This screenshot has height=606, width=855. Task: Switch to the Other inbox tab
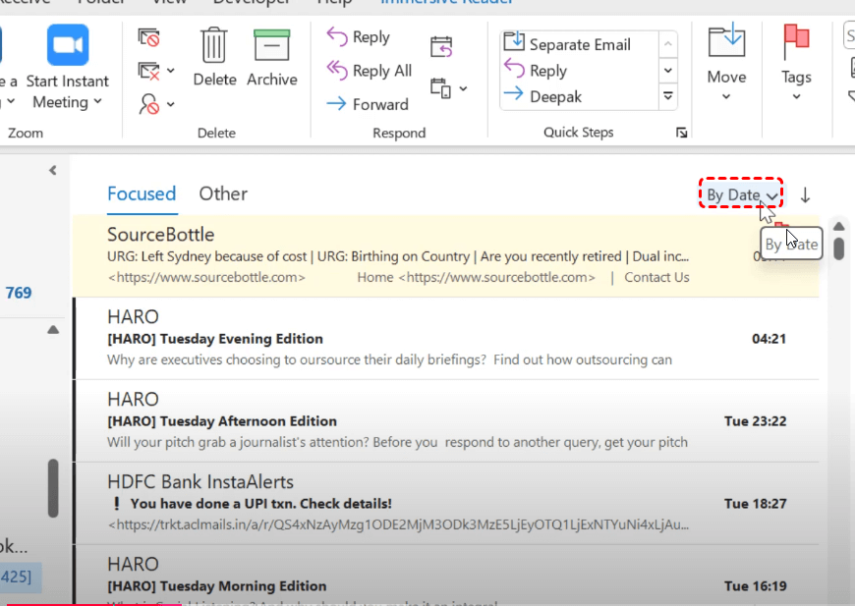point(223,193)
